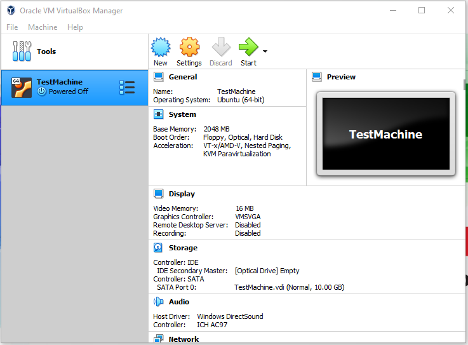468x345 pixels.
Task: Click the Audio speaker section icon
Action: click(x=158, y=302)
